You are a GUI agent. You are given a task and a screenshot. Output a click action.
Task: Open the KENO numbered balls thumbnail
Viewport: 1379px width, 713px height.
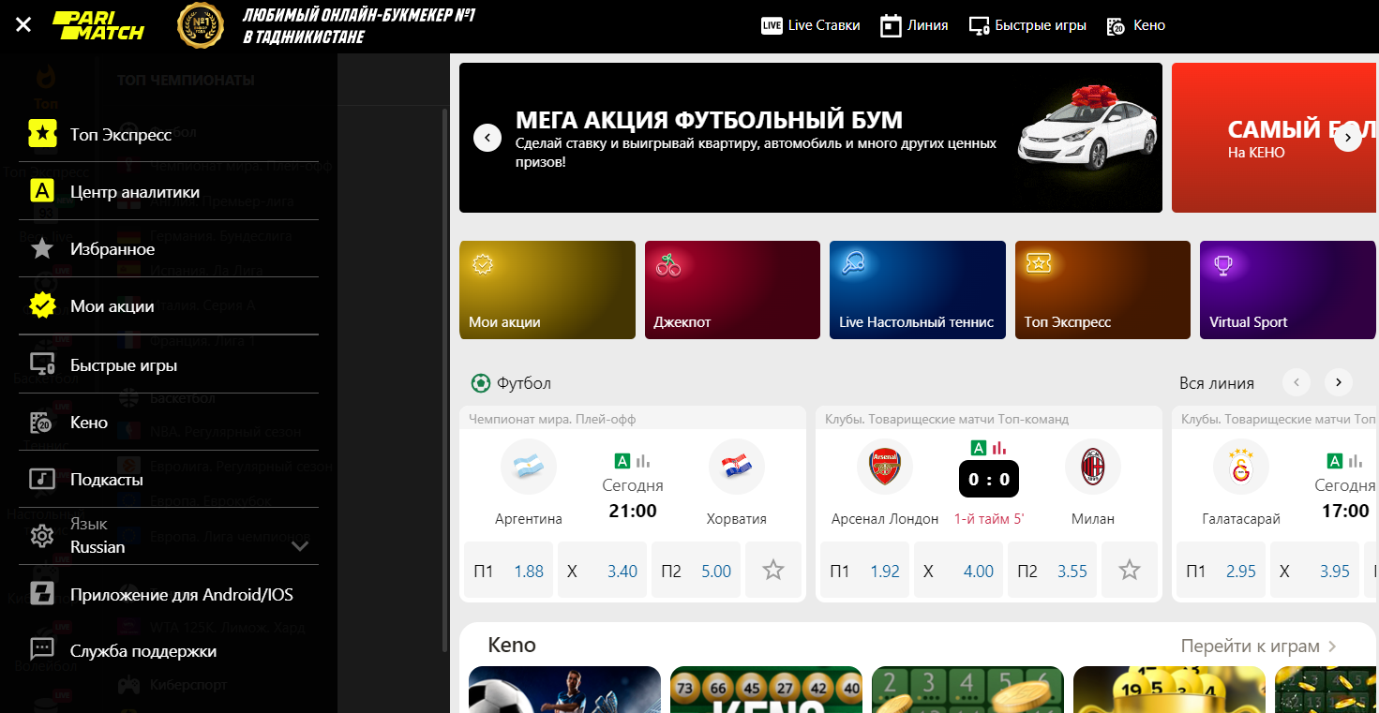pyautogui.click(x=766, y=690)
